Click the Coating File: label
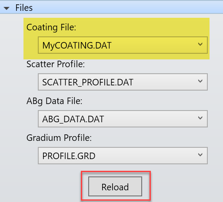223x202 pixels. [x=51, y=27]
